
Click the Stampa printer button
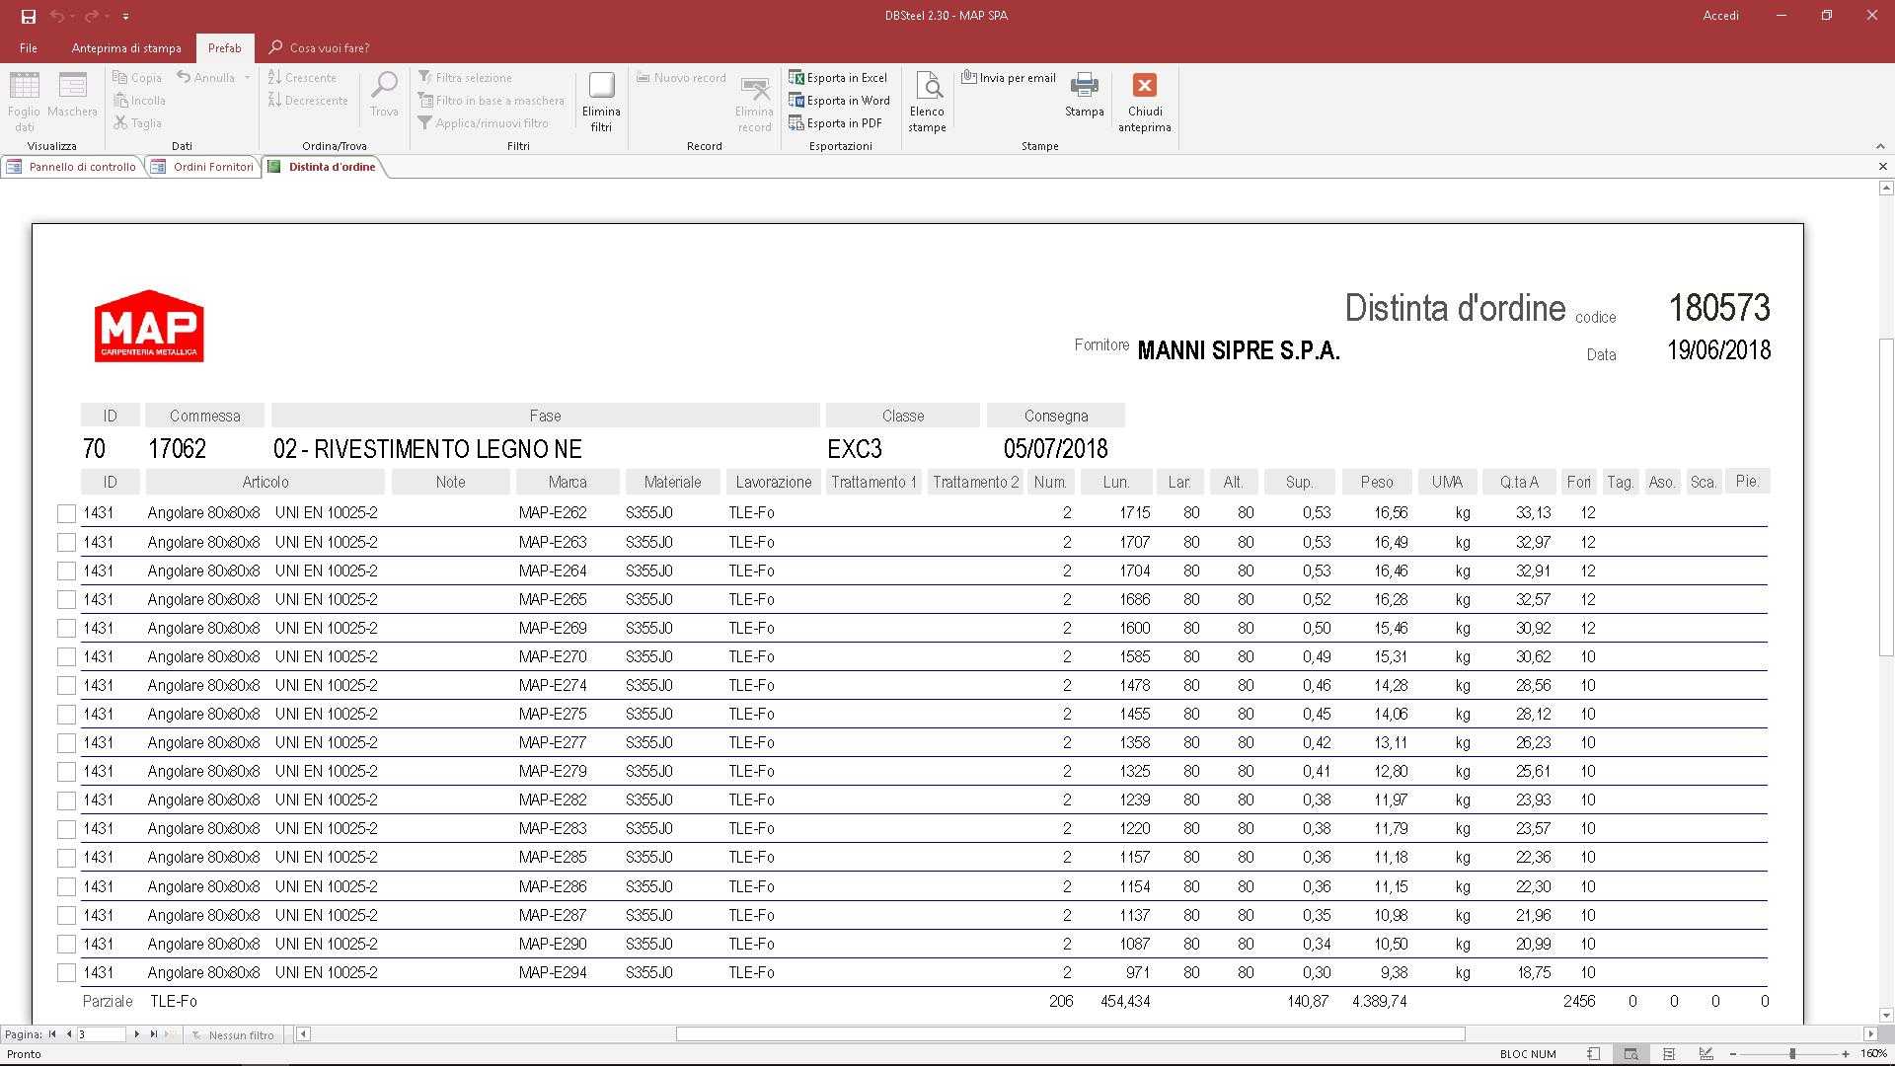1084,95
